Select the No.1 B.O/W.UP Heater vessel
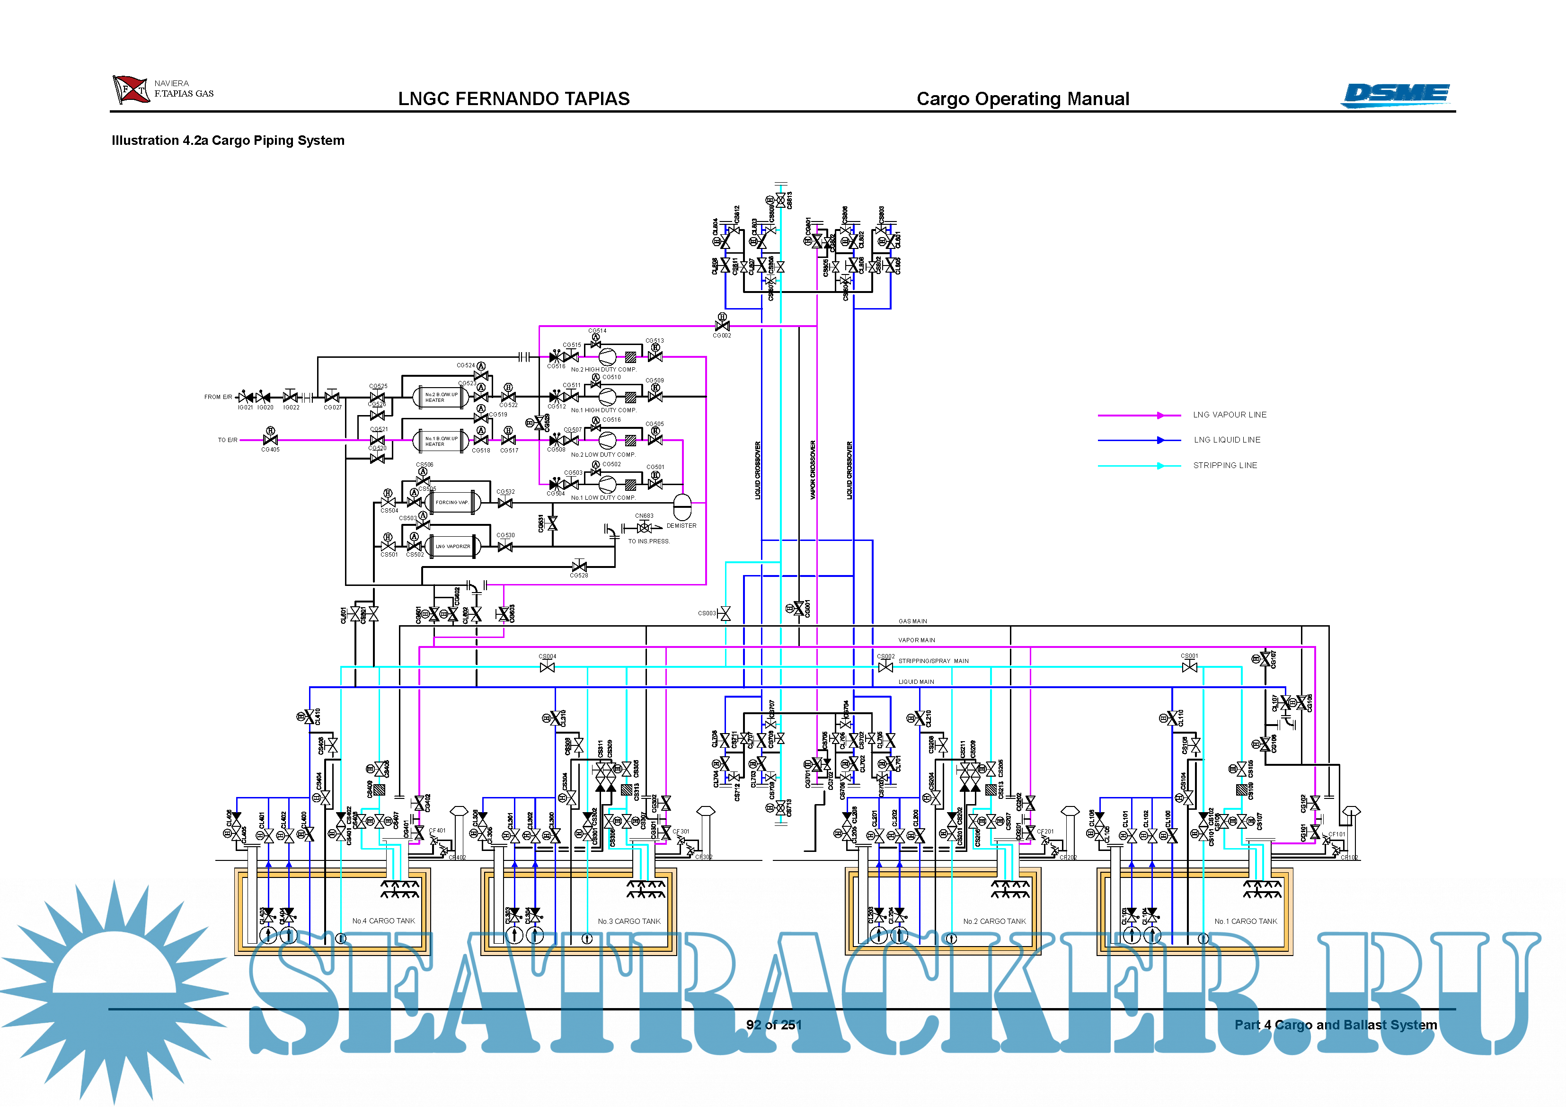1566x1107 pixels. pos(441,441)
